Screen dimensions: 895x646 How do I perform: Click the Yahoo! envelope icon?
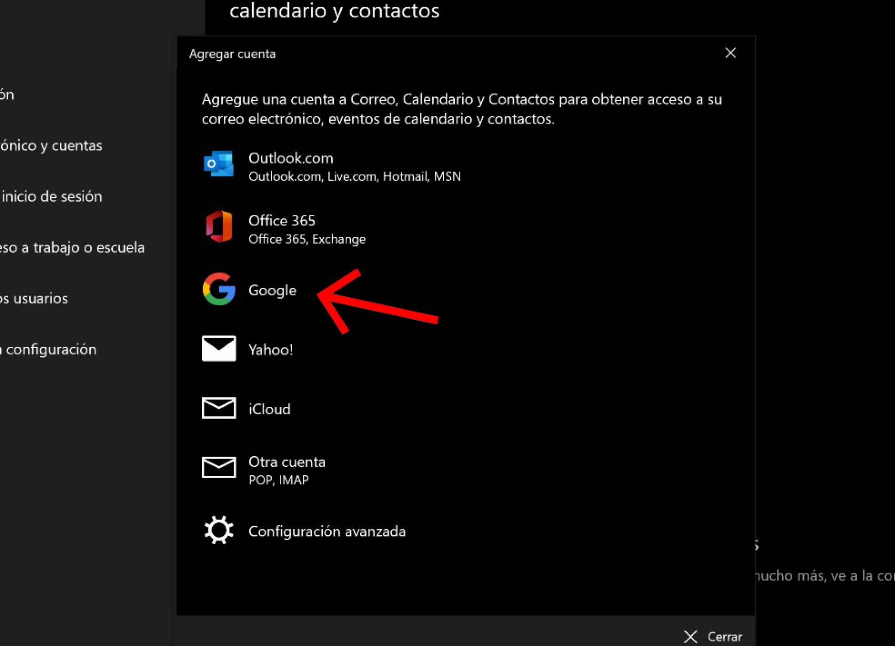point(218,349)
